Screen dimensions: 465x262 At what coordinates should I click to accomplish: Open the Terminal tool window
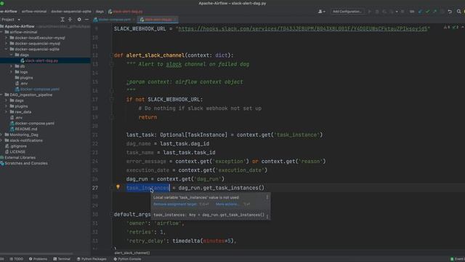(x=62, y=259)
